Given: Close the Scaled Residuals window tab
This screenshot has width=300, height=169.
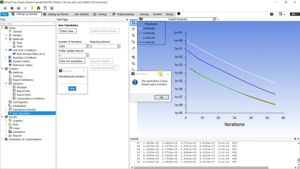Looking at the screenshot, I should 214,19.
